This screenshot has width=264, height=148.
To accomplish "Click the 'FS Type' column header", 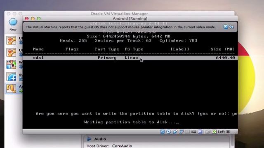I will pos(134,49).
